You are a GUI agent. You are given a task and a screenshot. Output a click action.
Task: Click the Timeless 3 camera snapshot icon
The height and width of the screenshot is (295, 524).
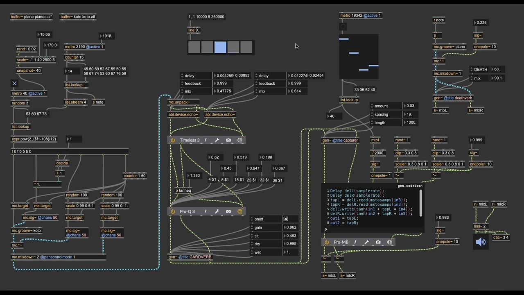pyautogui.click(x=228, y=140)
